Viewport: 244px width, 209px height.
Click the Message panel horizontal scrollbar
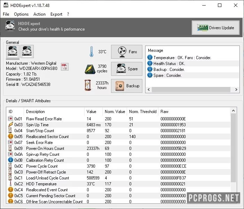191,90
